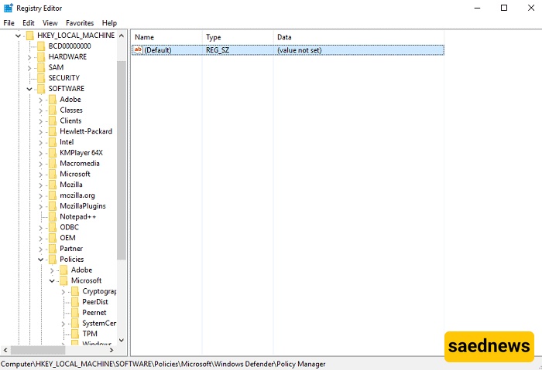
Task: Click the Notepad++ folder icon
Action: (53, 216)
